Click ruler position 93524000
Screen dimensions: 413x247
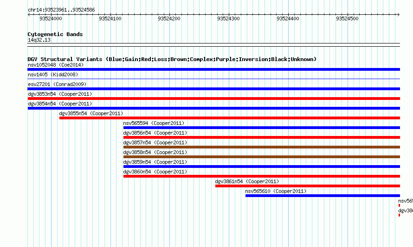tap(51, 19)
